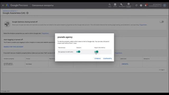
Task: Click the icon next to Google Аналитика (UA)
Action: pyautogui.click(x=27, y=13)
